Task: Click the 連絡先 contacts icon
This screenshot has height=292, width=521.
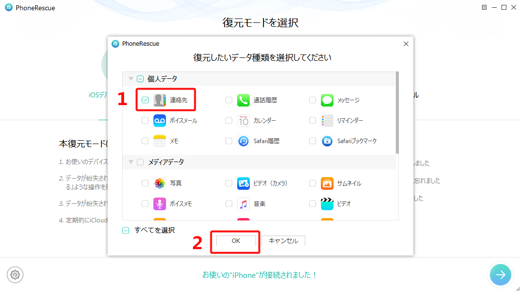Action: 160,100
